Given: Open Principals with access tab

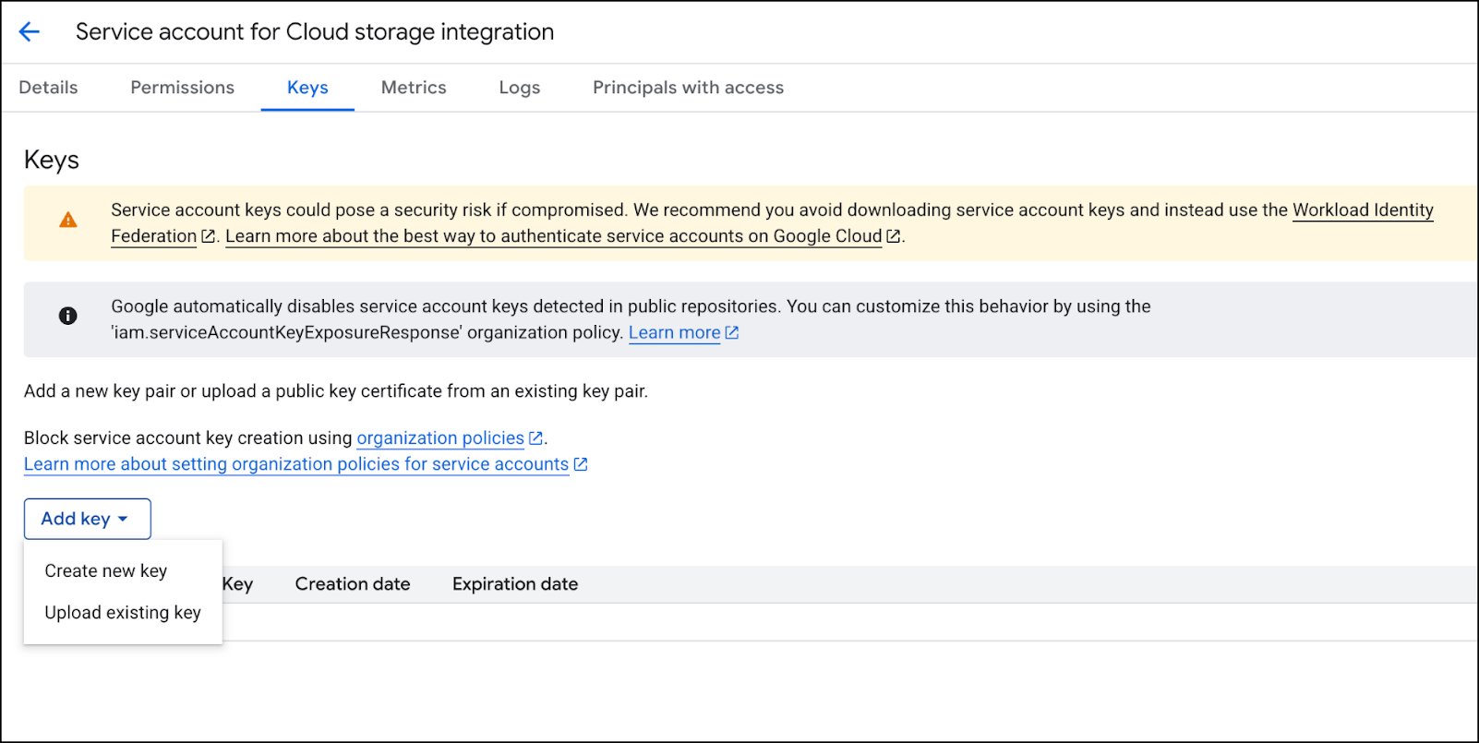Looking at the screenshot, I should (x=688, y=88).
